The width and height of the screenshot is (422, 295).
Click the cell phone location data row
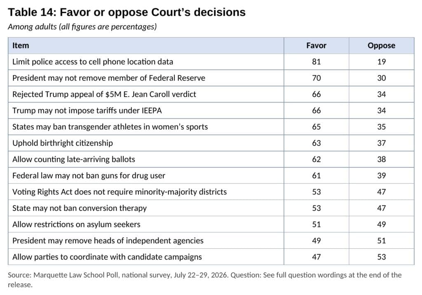(x=211, y=62)
